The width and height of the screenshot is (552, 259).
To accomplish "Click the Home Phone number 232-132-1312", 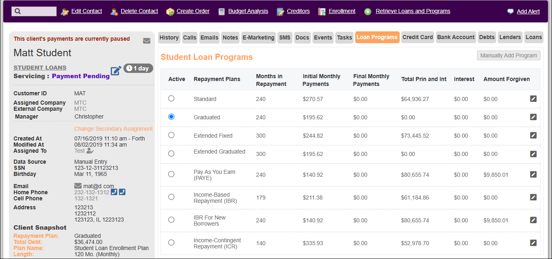I will coord(92,192).
